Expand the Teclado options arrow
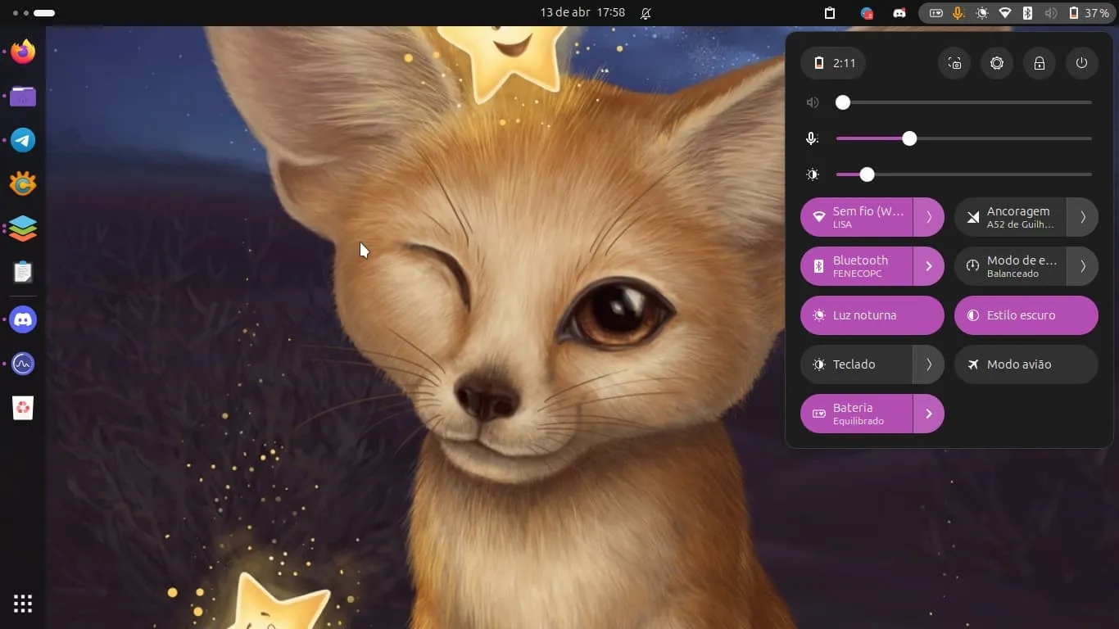The height and width of the screenshot is (629, 1119). [929, 364]
